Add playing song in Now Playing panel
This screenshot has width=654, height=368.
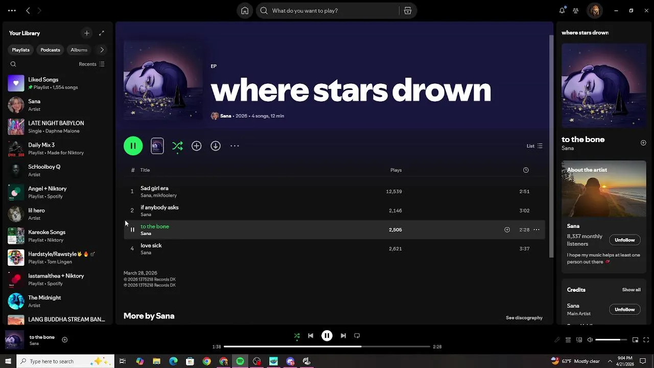pos(643,143)
